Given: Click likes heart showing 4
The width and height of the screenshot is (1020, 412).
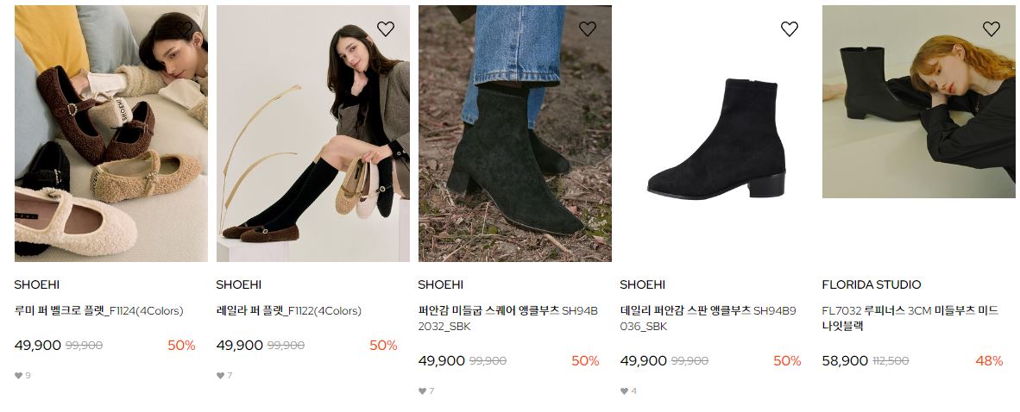Looking at the screenshot, I should point(625,391).
